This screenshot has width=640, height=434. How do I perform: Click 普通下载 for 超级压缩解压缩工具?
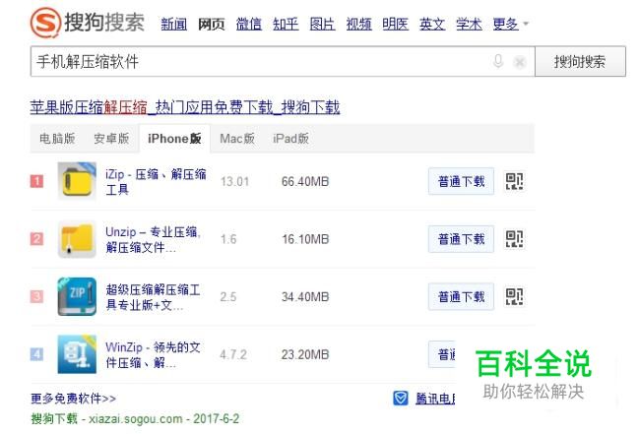[461, 296]
